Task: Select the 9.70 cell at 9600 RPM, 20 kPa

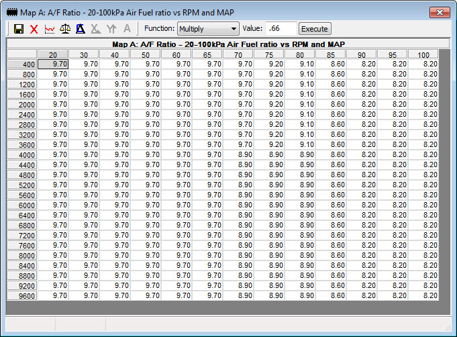Action: pyautogui.click(x=53, y=295)
